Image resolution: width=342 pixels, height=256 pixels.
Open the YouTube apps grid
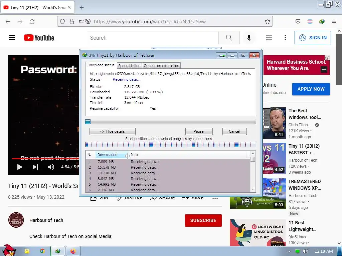[269, 38]
